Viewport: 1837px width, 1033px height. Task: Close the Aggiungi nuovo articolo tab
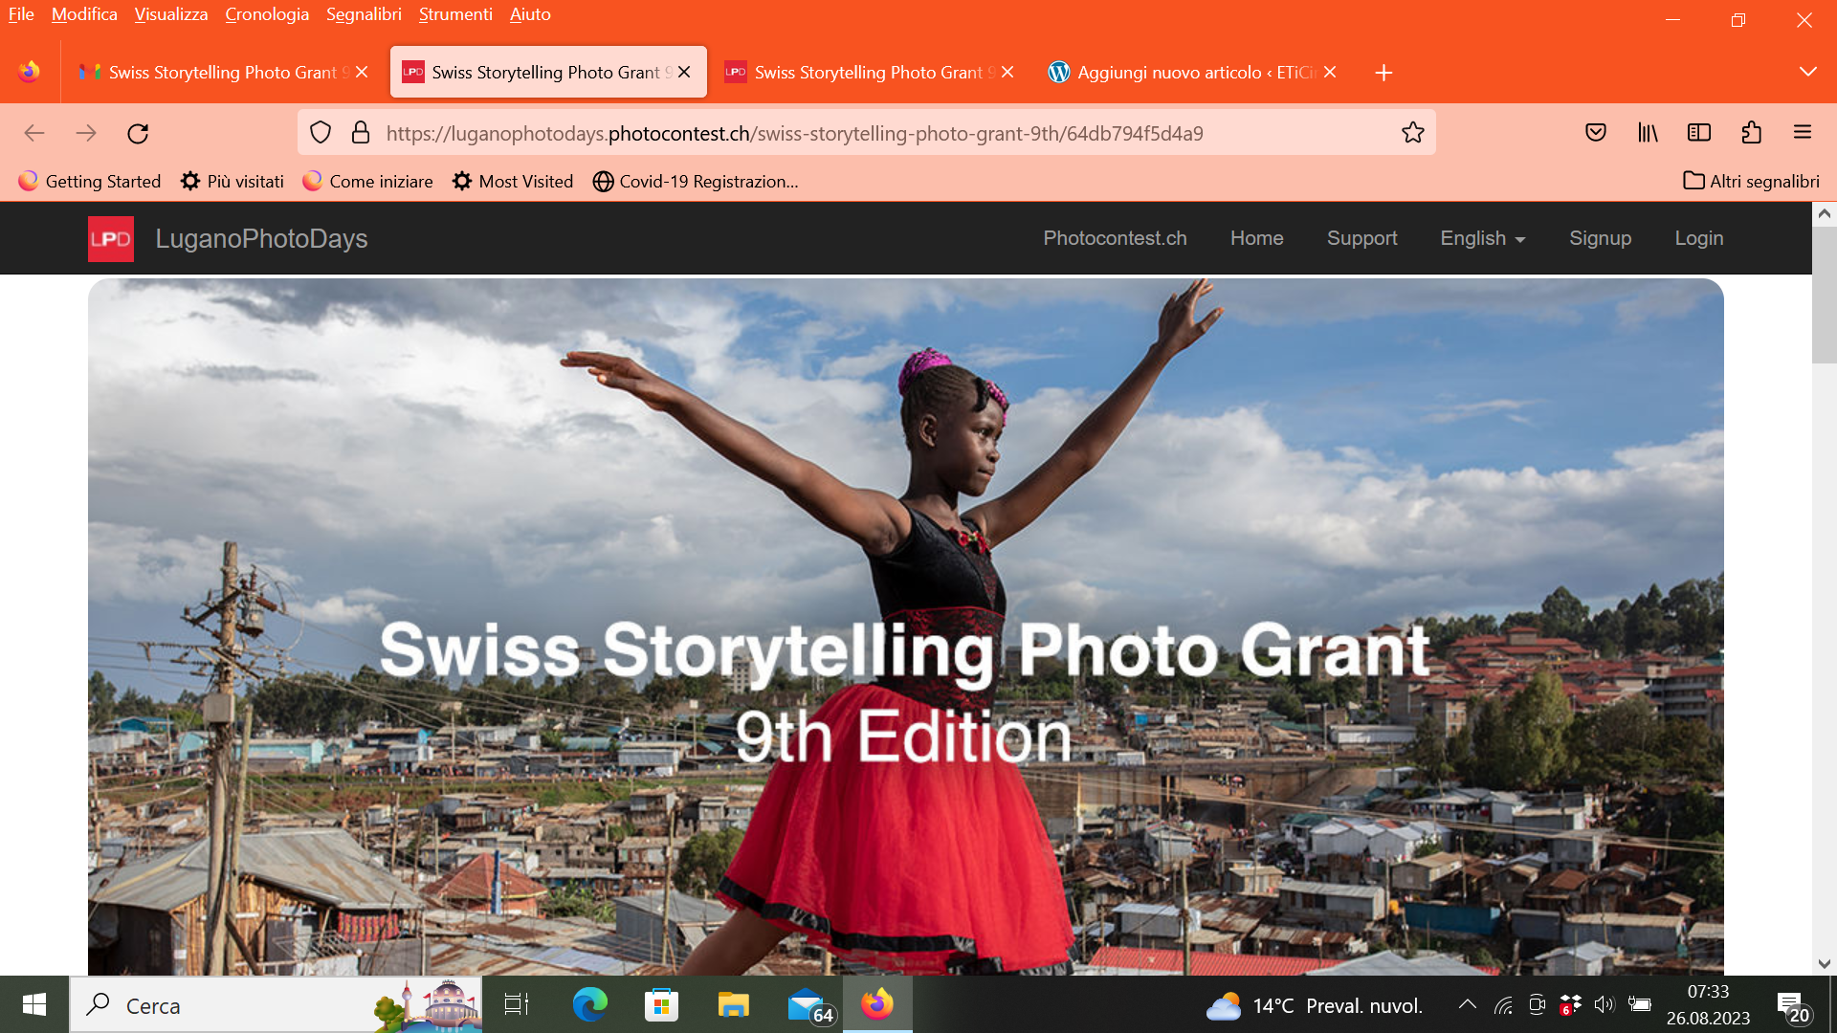tap(1330, 73)
